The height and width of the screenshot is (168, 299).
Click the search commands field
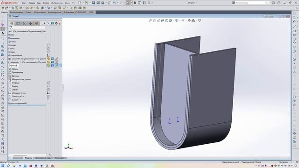(x=250, y=3)
